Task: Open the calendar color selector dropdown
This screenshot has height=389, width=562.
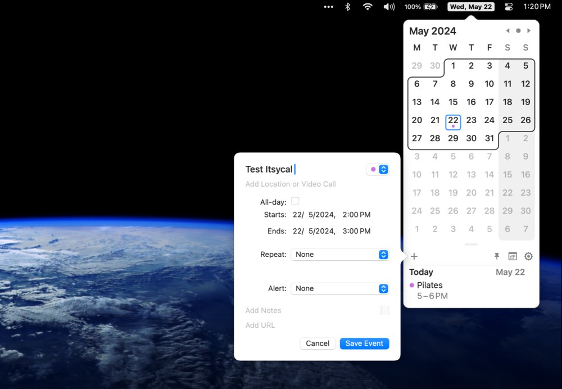Action: pos(378,169)
